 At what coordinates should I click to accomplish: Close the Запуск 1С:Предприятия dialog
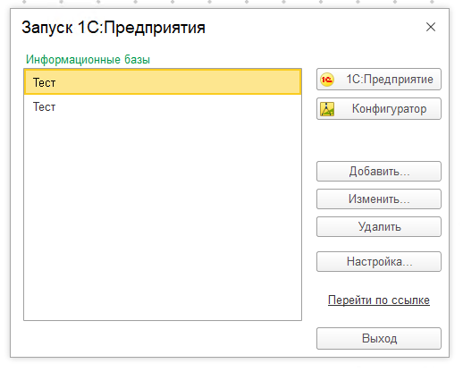coord(431,27)
